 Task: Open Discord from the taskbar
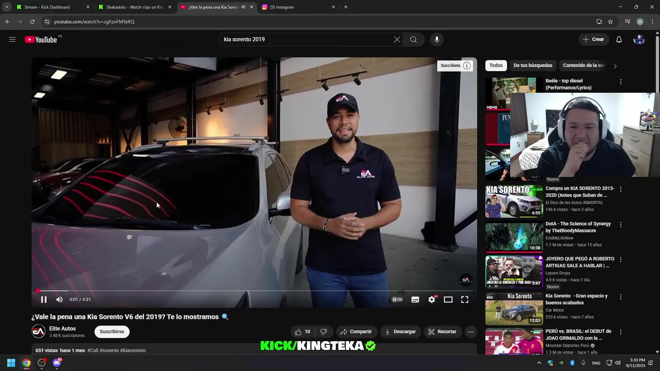[x=57, y=363]
